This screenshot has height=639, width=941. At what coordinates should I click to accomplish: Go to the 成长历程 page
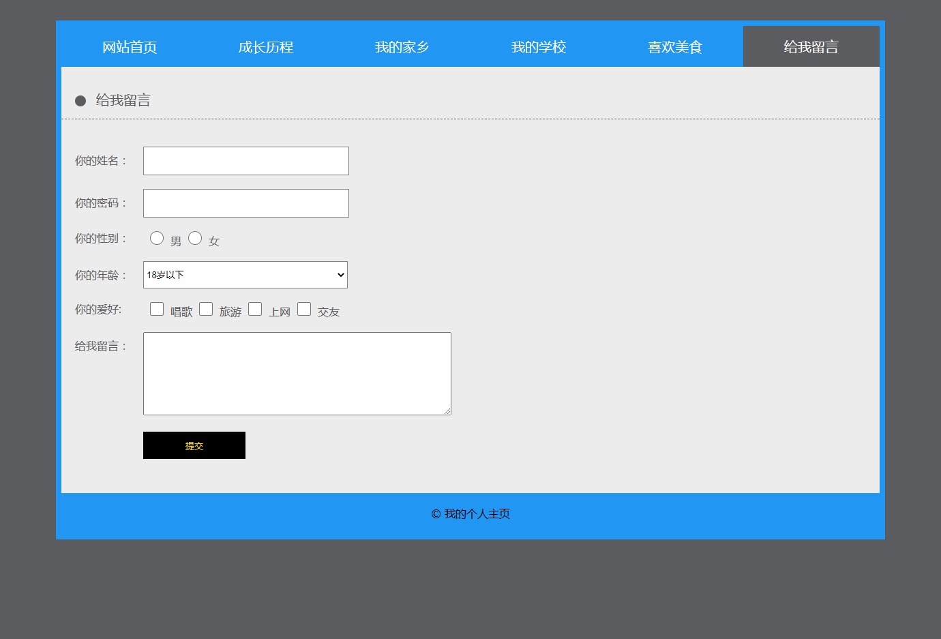pyautogui.click(x=266, y=47)
